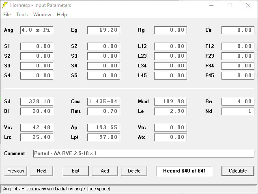Select the Rms field showing 8.70
The image size is (258, 194).
(x=104, y=111)
